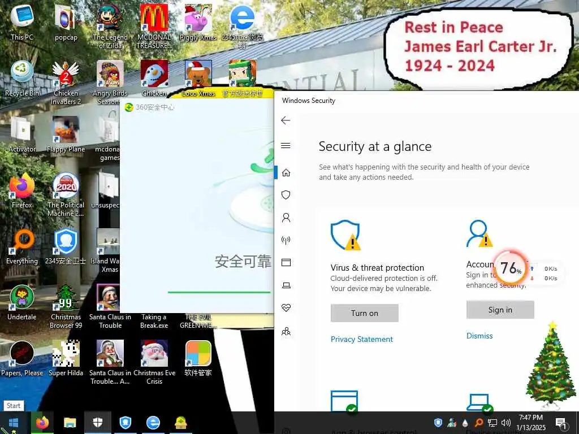Open 2345安全卫士 desktop shortcut
This screenshot has width=579, height=434.
[x=66, y=246]
